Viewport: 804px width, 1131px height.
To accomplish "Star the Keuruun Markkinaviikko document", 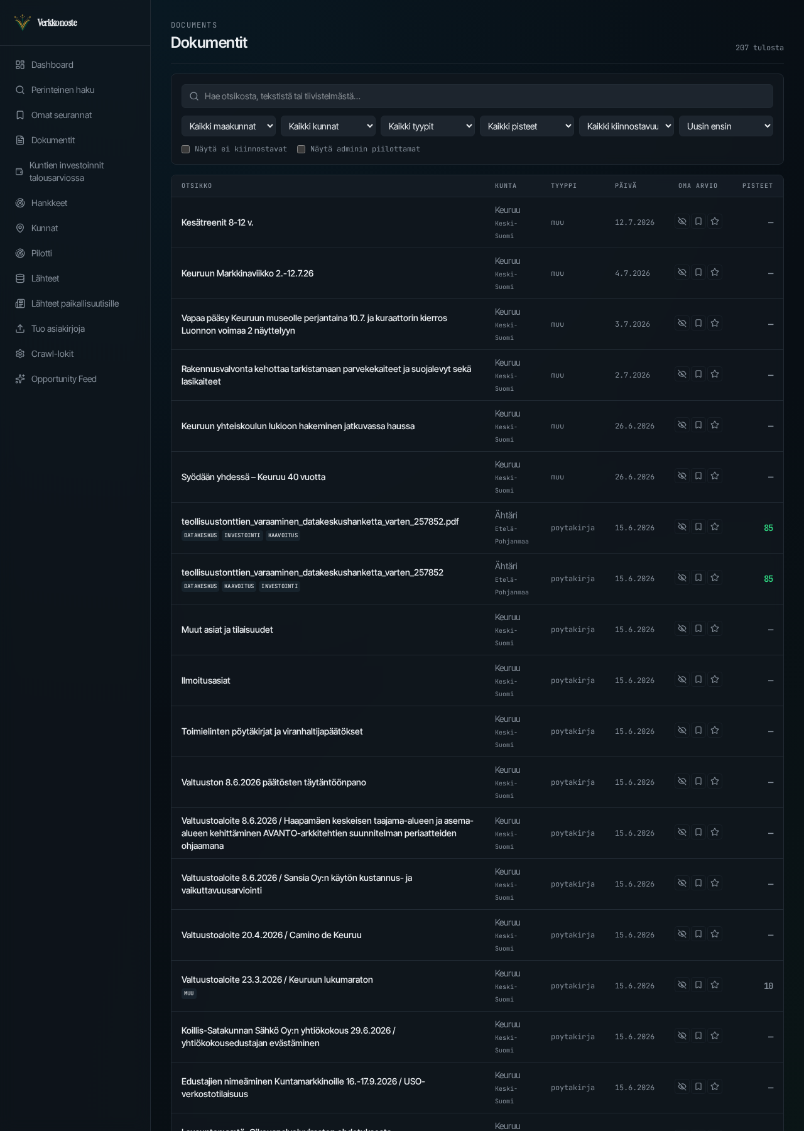I will click(715, 272).
